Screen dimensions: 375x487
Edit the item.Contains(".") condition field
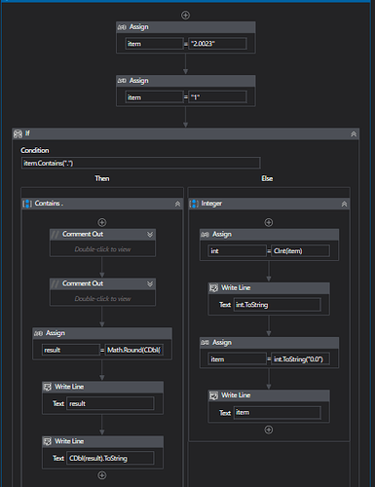(140, 163)
